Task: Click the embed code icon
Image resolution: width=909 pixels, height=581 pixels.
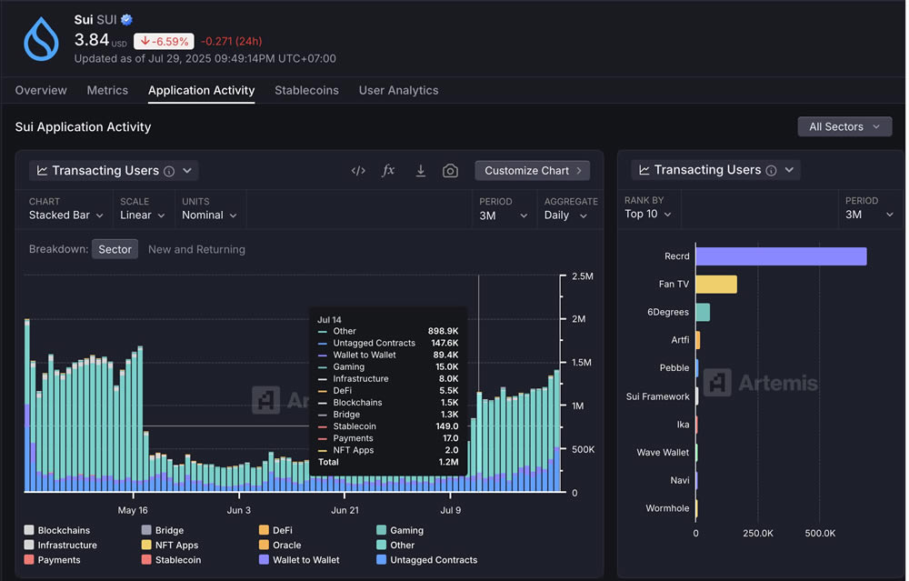Action: (x=358, y=171)
